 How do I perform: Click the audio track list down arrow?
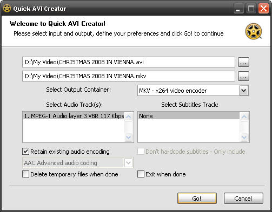click(x=129, y=138)
